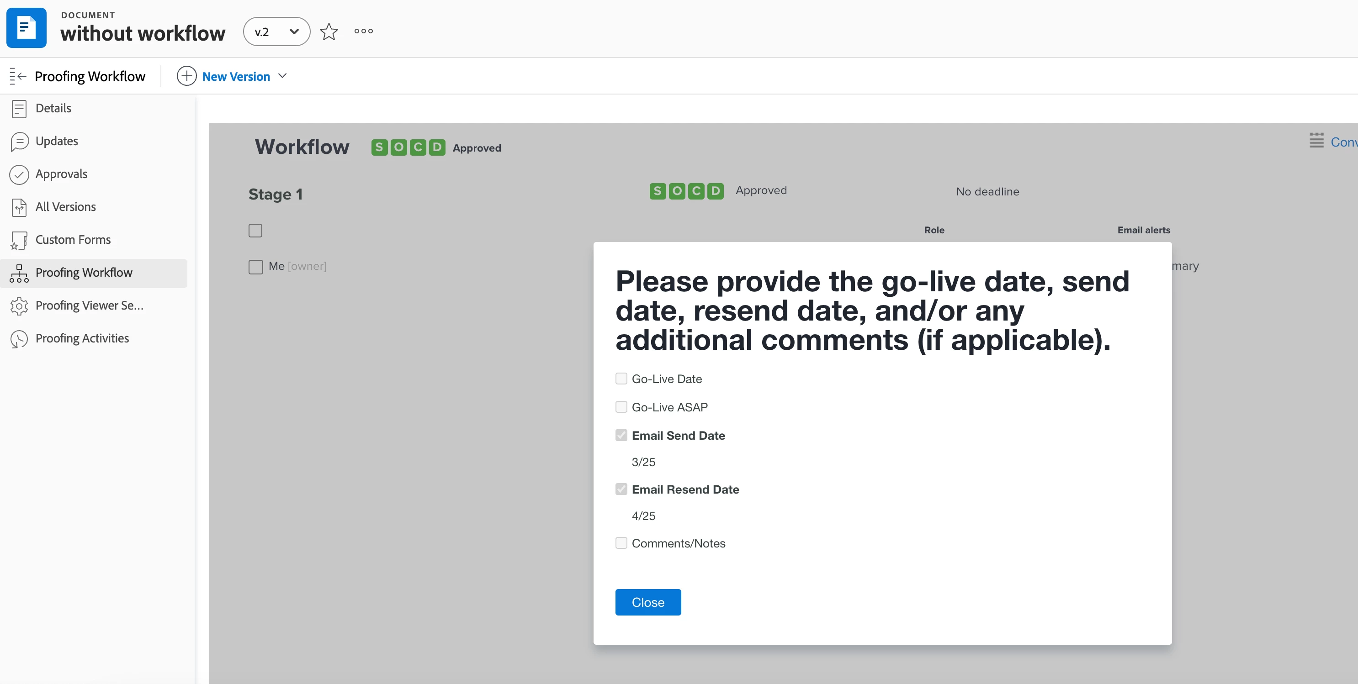Image resolution: width=1358 pixels, height=684 pixels.
Task: Click the Proofing Viewer Settings gear icon
Action: point(19,305)
